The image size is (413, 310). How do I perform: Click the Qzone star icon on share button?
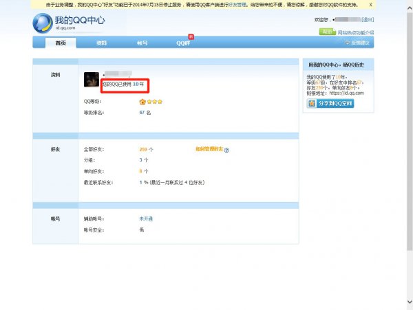point(312,103)
